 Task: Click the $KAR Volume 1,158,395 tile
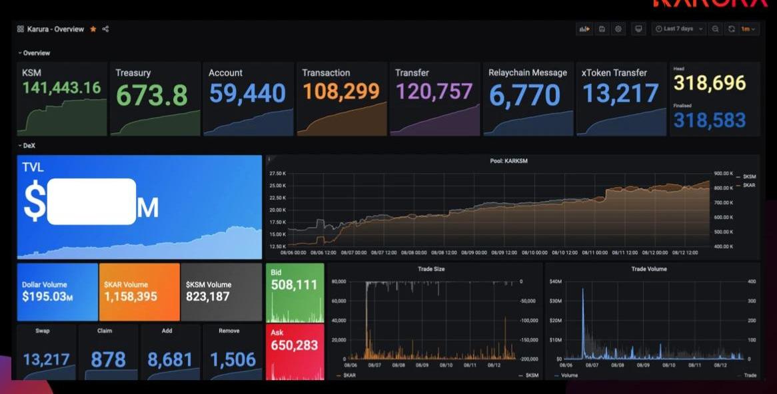pos(139,292)
